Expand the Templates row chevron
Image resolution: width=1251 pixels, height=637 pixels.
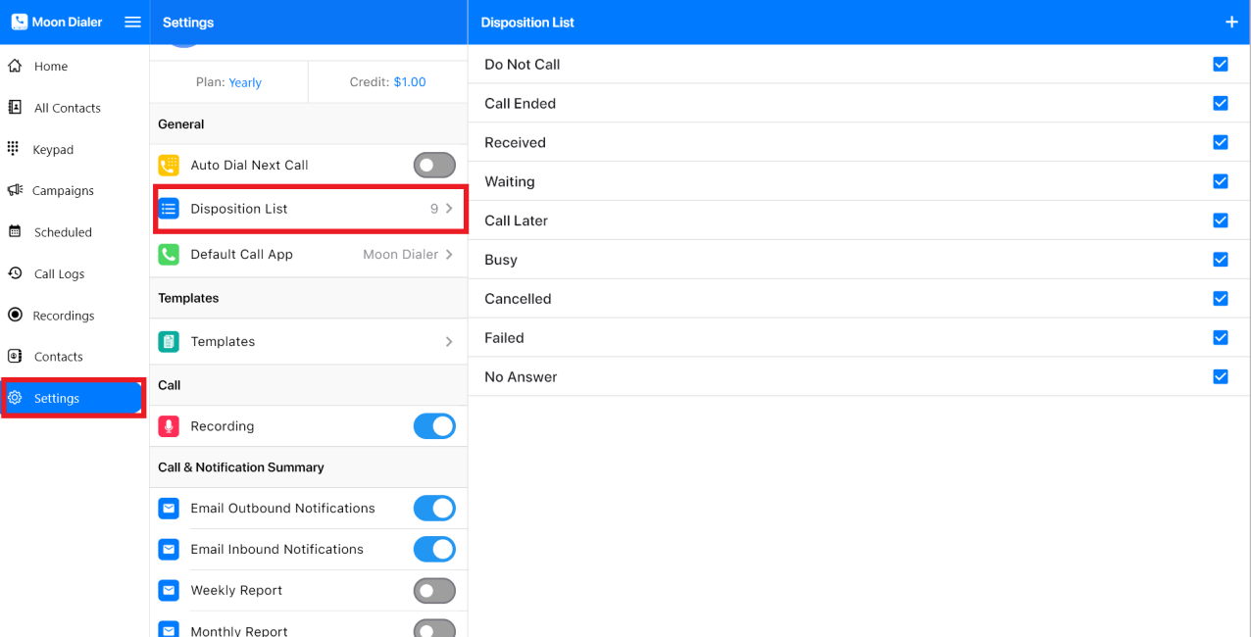tap(449, 342)
